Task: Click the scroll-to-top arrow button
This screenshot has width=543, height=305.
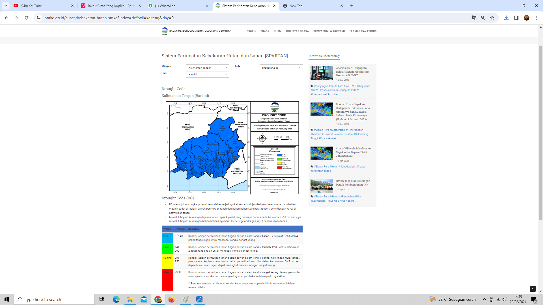Action: click(x=533, y=289)
